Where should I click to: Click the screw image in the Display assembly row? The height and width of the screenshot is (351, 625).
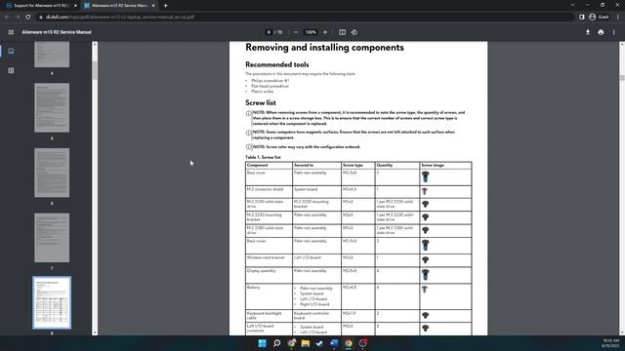click(426, 275)
